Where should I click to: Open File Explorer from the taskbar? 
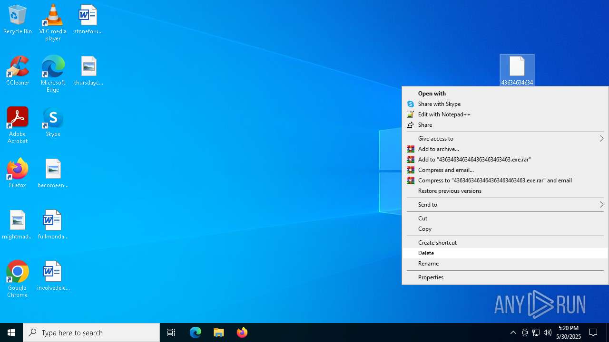pyautogui.click(x=219, y=332)
